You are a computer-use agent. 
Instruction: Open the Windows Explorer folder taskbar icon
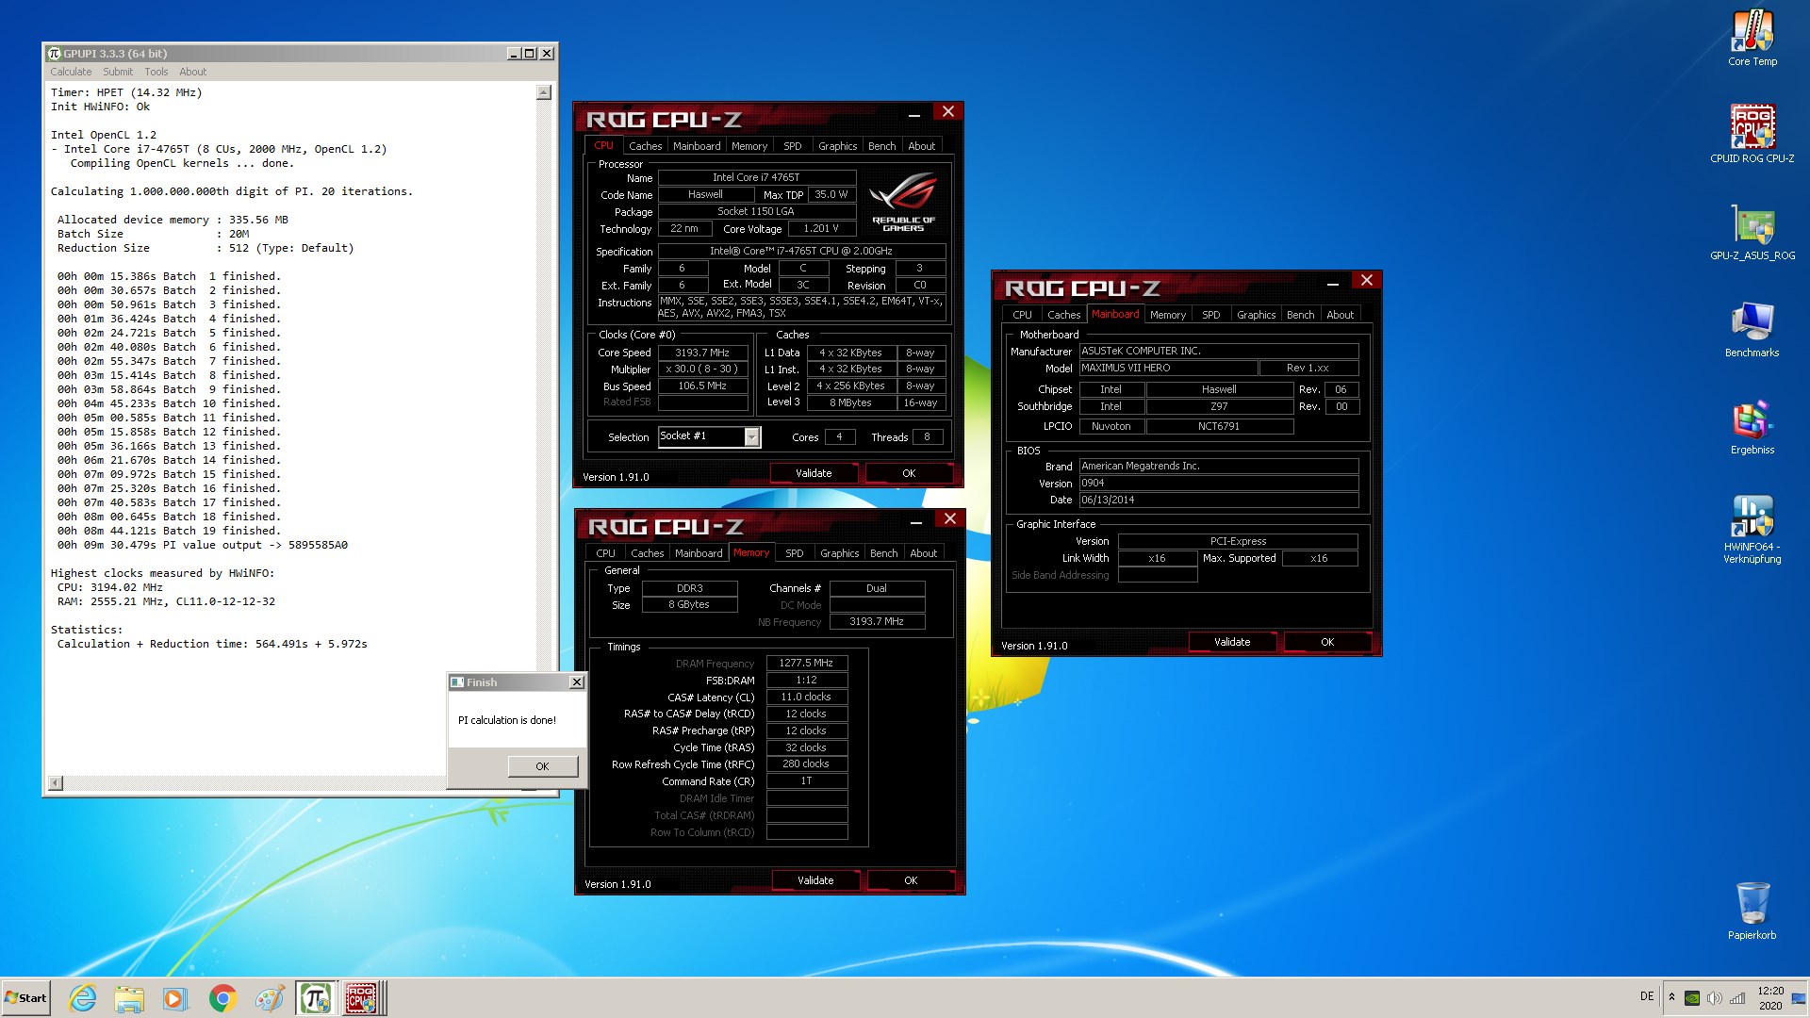coord(129,998)
